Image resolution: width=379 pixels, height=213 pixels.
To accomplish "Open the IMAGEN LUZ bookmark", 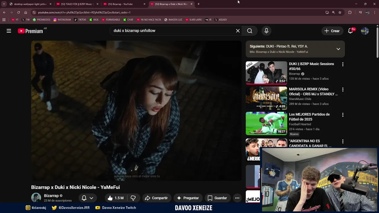I will click(173, 20).
